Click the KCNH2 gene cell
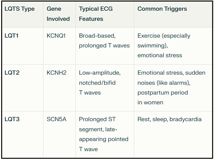Image resolution: width=214 pixels, height=160 pixels. click(x=57, y=73)
